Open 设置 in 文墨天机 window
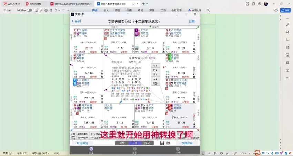This screenshot has height=156, width=293. point(192,21)
